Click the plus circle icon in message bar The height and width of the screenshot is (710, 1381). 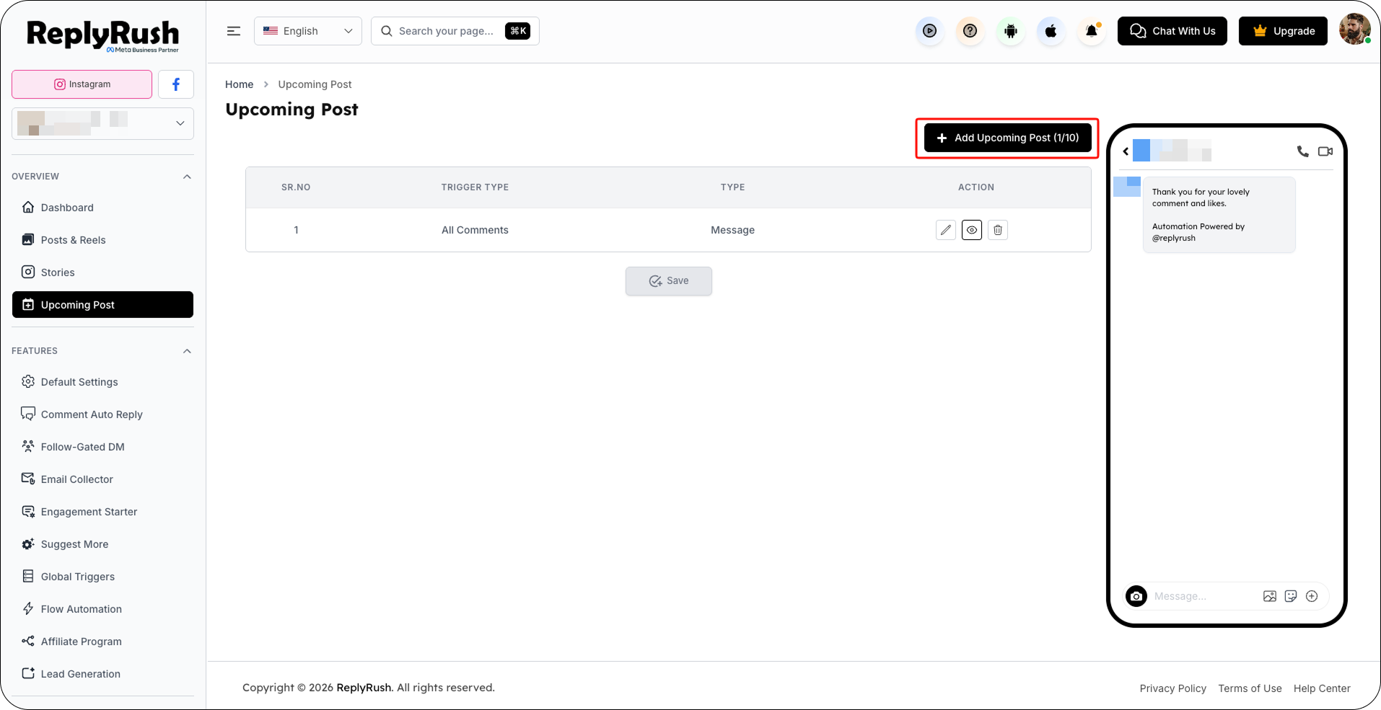[1312, 596]
